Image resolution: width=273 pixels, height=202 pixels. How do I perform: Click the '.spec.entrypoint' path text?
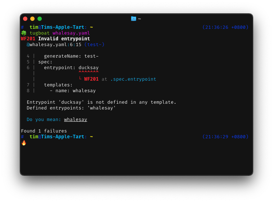tap(133, 79)
